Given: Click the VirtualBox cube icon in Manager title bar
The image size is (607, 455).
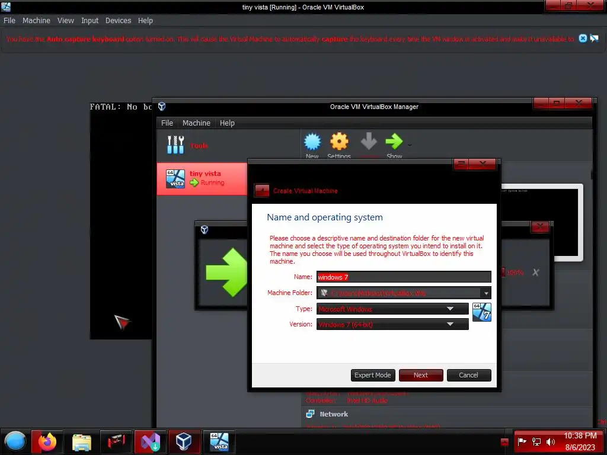Looking at the screenshot, I should pos(162,107).
